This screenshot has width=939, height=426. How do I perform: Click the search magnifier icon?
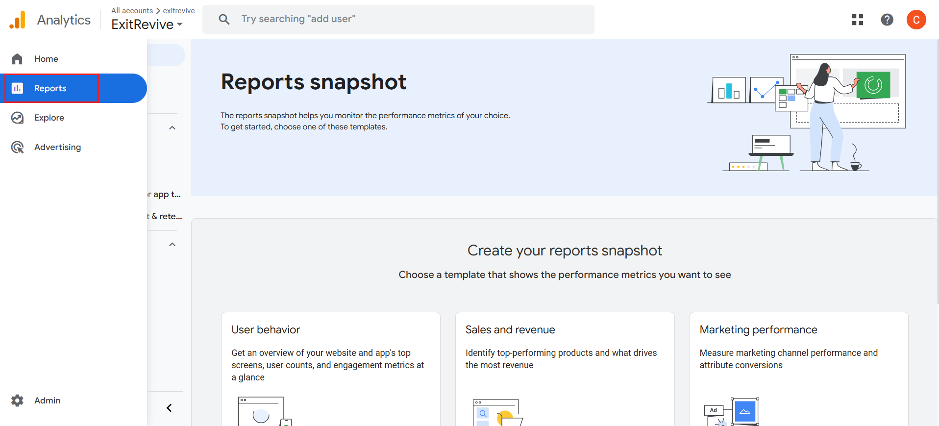[224, 19]
